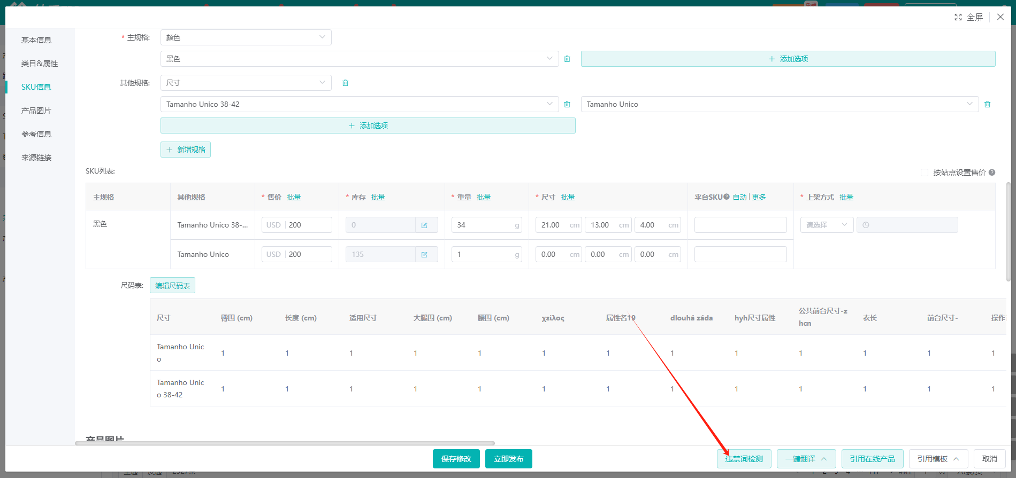
Task: Click the 保存修改 button
Action: (x=456, y=459)
